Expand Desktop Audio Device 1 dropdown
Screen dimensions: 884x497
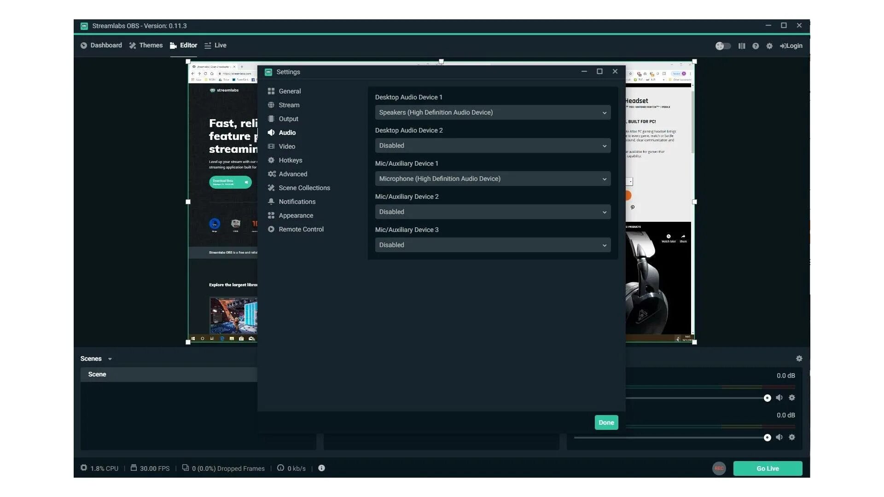point(493,112)
